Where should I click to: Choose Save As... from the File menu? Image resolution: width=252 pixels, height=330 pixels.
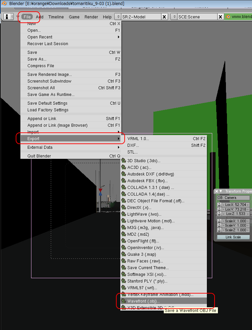(71, 59)
